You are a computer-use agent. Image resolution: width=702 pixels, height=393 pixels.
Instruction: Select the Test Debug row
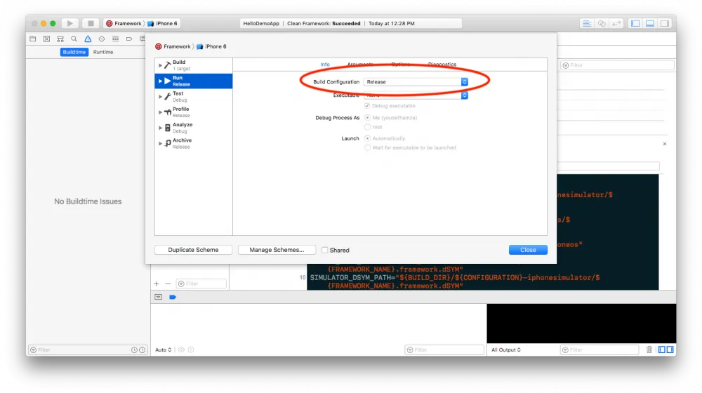tap(194, 97)
